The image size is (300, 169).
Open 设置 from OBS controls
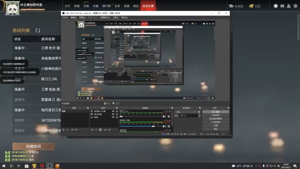216,125
